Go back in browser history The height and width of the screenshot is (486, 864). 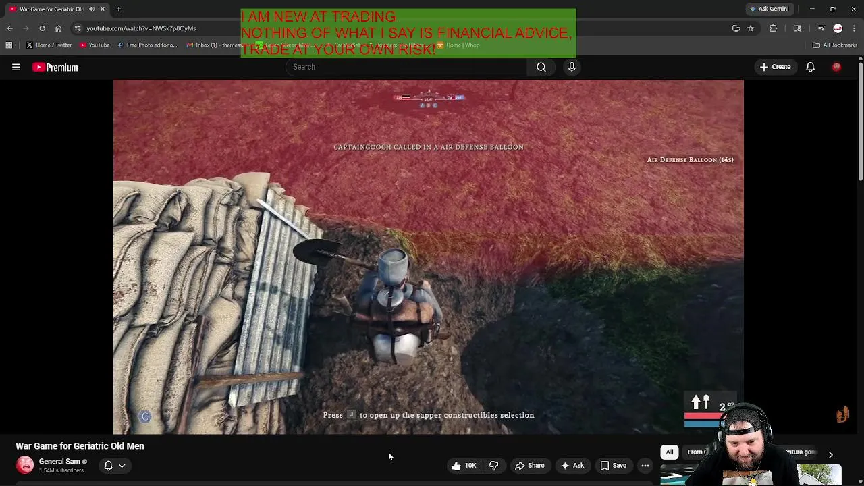(x=10, y=28)
